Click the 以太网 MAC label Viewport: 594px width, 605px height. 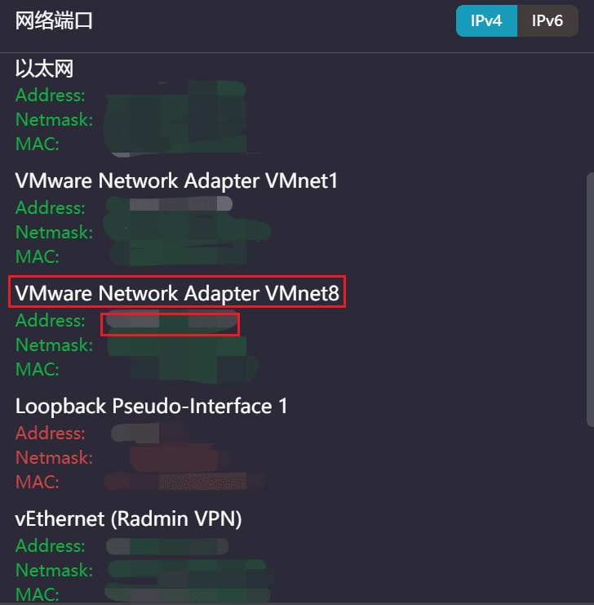[37, 145]
